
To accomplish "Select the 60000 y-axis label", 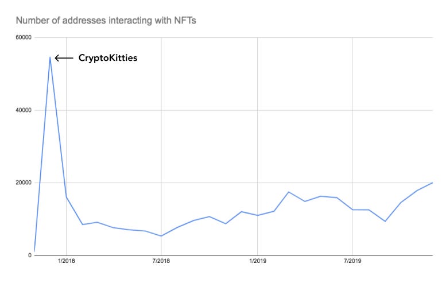I will click(x=24, y=37).
